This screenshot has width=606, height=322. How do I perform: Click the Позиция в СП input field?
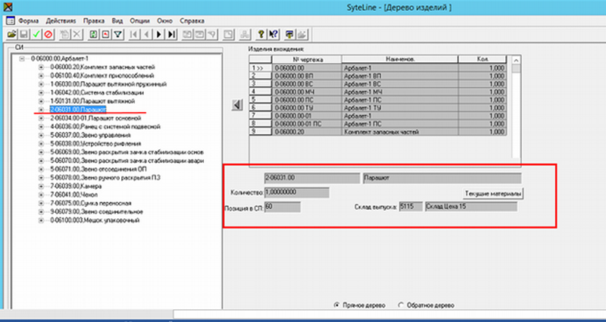tap(283, 206)
